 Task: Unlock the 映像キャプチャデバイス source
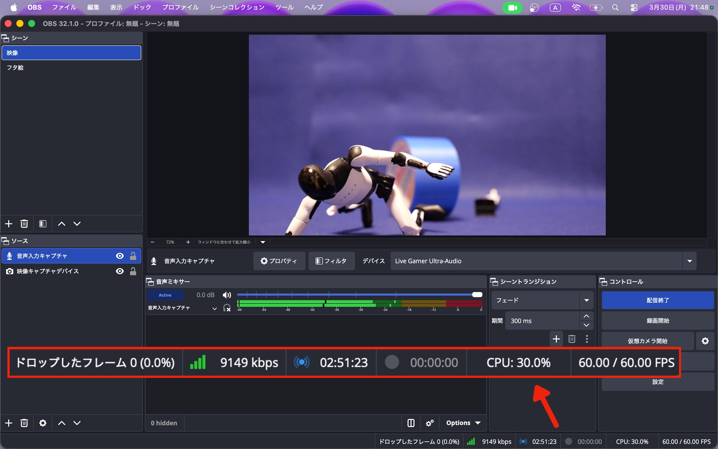pyautogui.click(x=133, y=271)
